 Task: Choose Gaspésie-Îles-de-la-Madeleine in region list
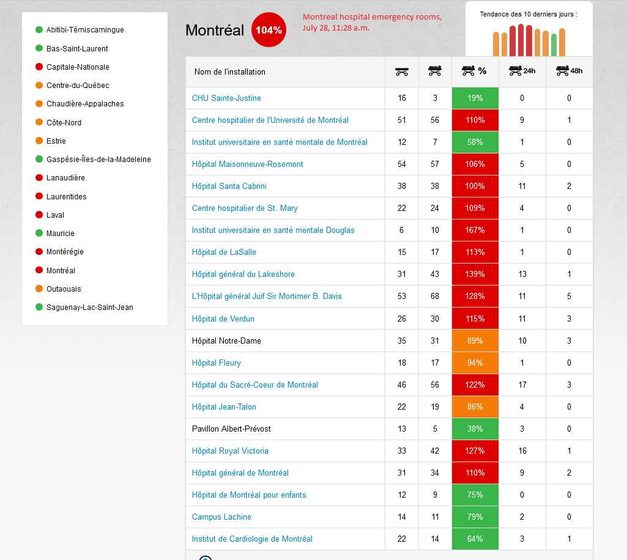98,159
